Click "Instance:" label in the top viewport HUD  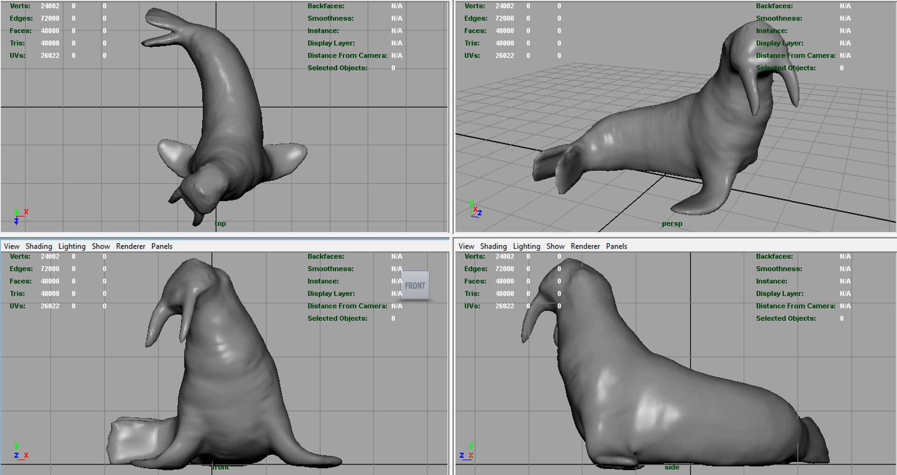(x=323, y=31)
